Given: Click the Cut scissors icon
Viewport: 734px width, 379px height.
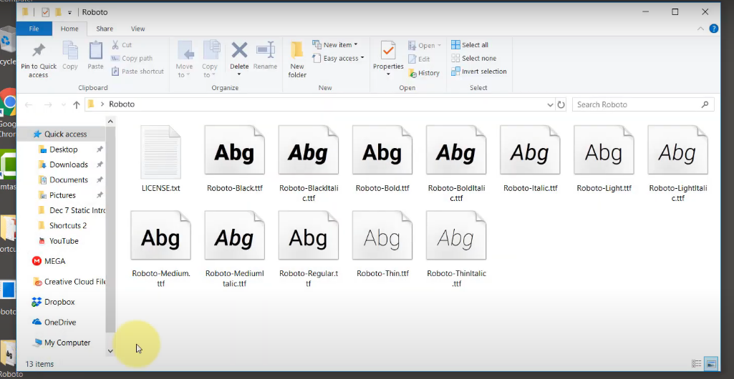Looking at the screenshot, I should 115,45.
